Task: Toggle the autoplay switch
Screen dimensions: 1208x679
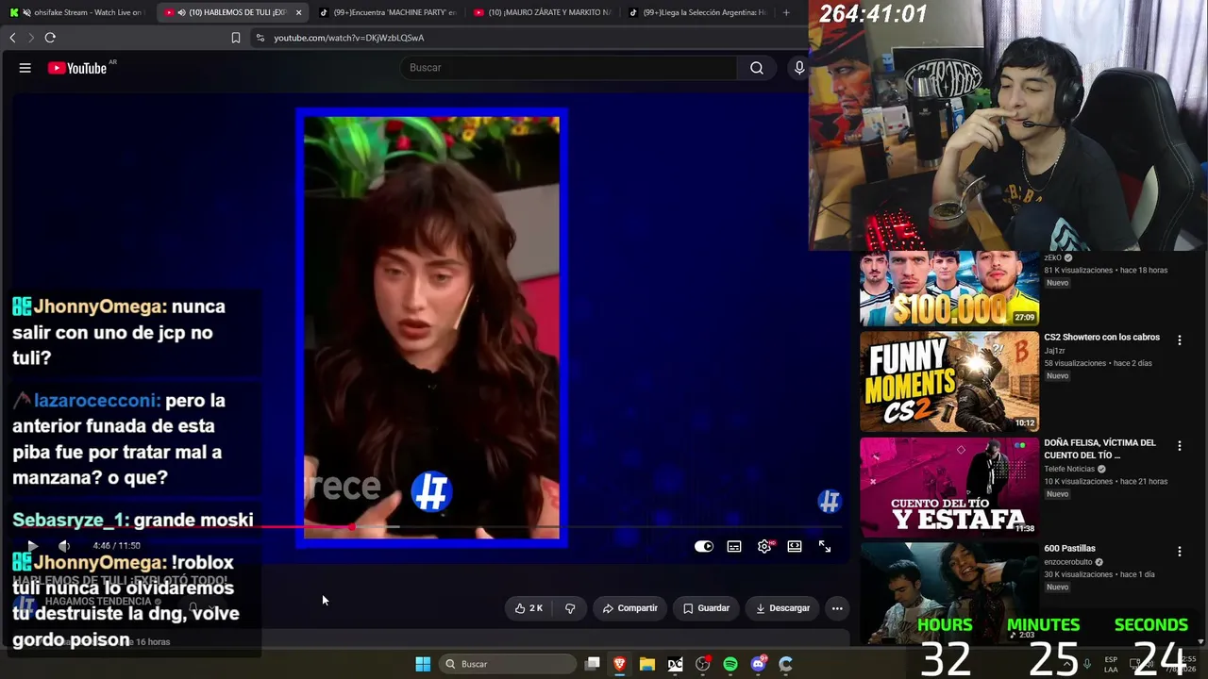Action: [x=704, y=546]
